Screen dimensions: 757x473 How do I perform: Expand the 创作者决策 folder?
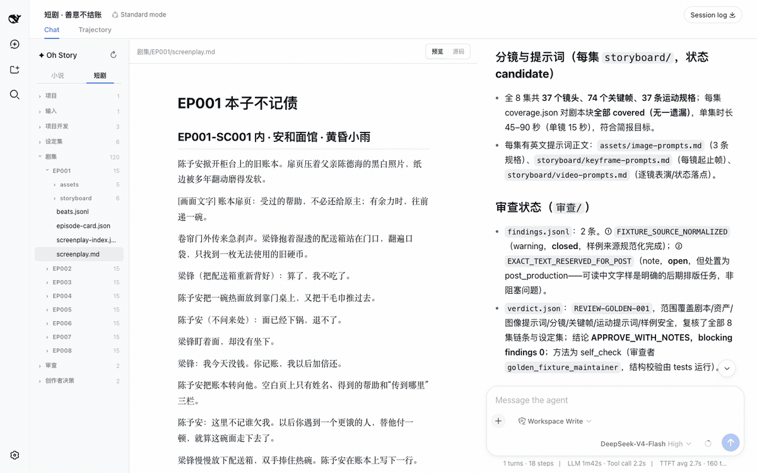click(79, 381)
